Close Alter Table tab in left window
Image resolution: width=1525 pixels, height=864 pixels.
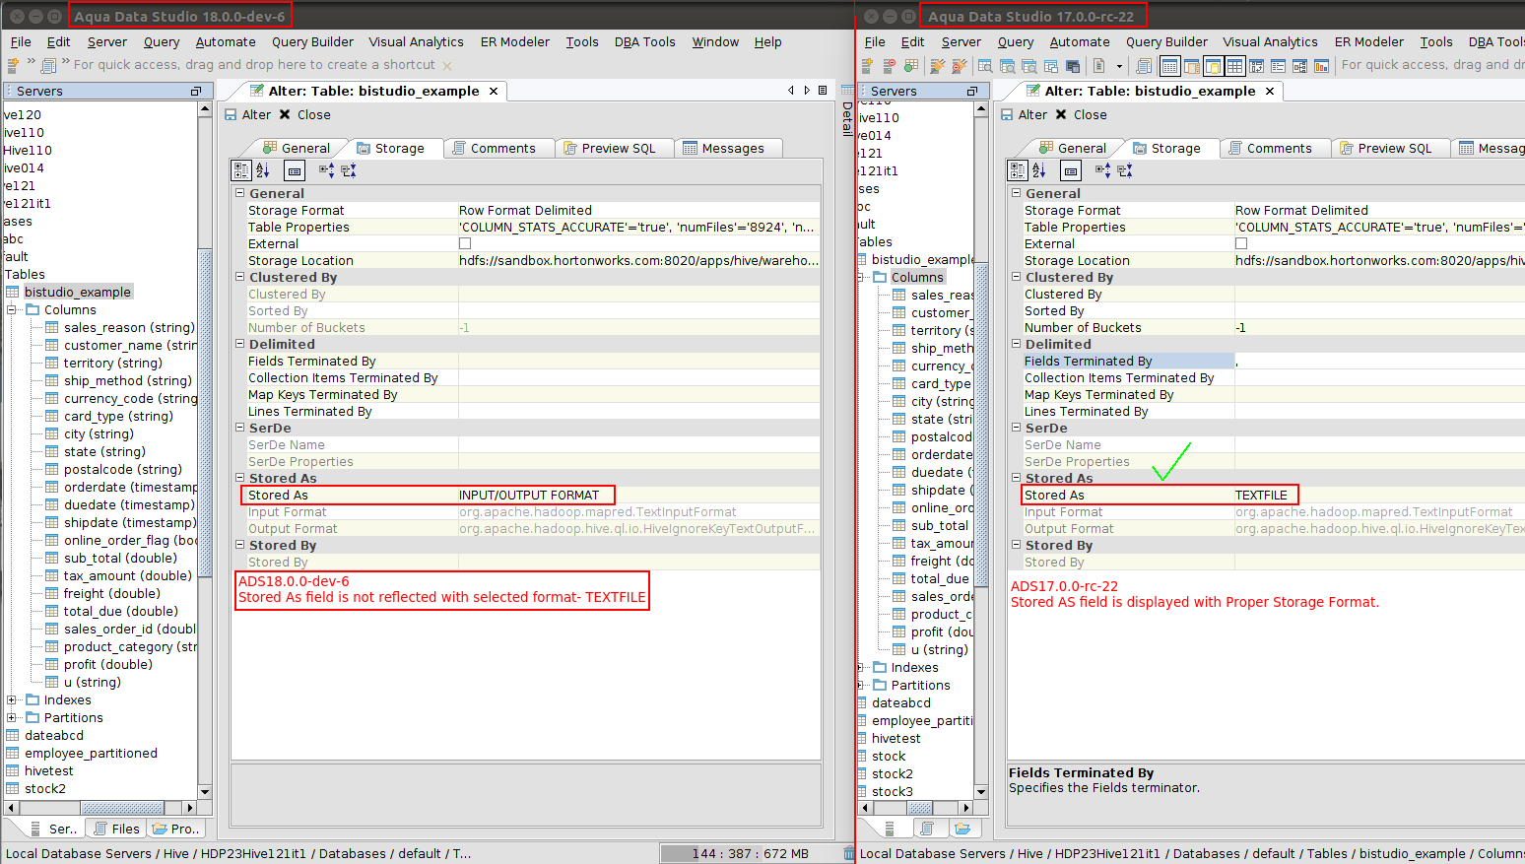[x=494, y=92]
